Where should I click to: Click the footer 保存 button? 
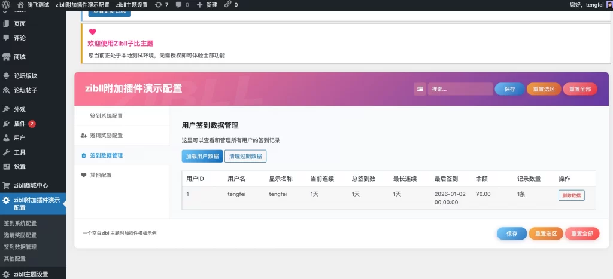512,234
